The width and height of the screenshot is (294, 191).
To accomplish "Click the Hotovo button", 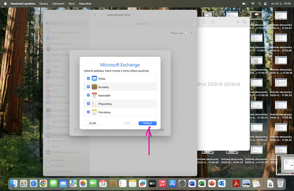I will tap(147, 123).
